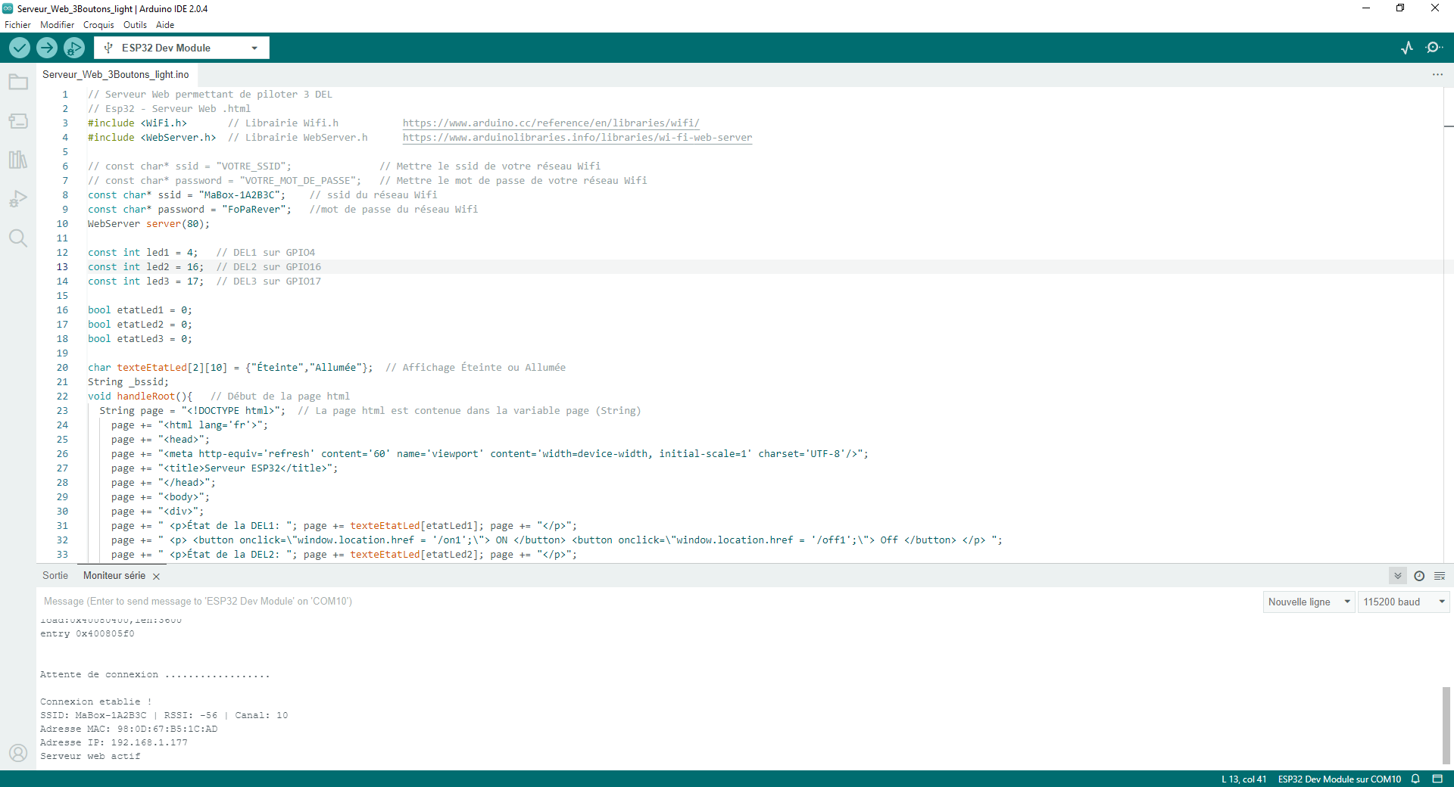Image resolution: width=1454 pixels, height=787 pixels.
Task: Open the arduinolibraries.info web-server link
Action: (x=577, y=138)
